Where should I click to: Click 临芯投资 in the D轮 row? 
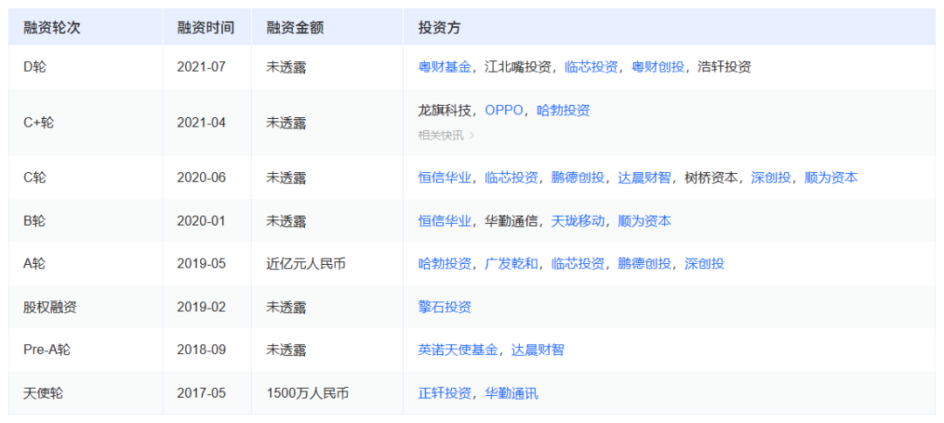point(591,66)
